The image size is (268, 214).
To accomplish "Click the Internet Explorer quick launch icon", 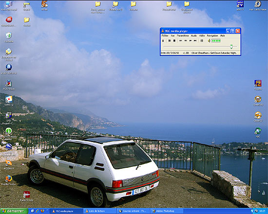I will pos(38,211).
